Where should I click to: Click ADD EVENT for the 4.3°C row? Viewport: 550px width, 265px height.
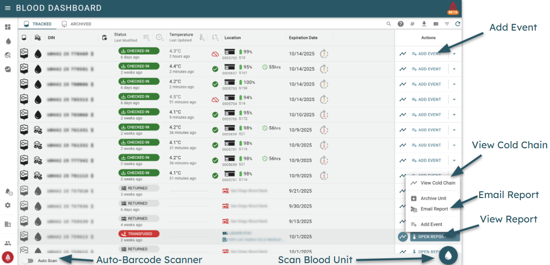coord(426,54)
